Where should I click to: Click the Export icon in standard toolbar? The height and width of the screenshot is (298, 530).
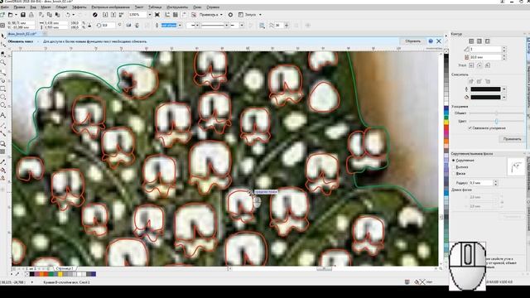(x=113, y=15)
